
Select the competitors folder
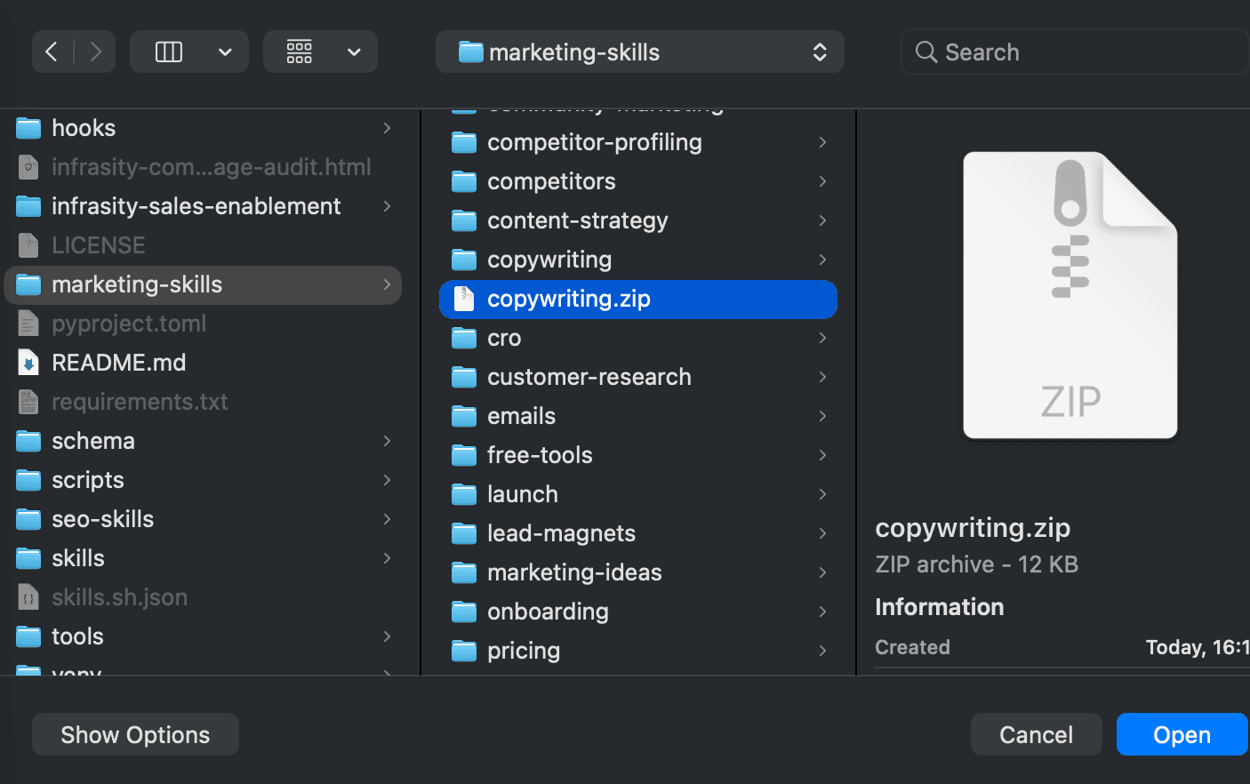[638, 181]
